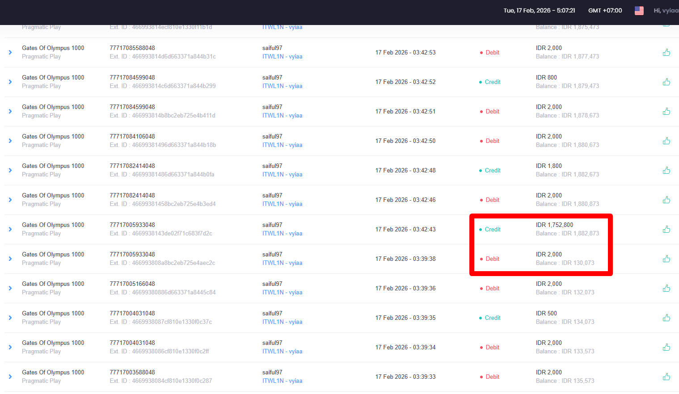This screenshot has height=394, width=679.
Task: Click thumbs-up icon for 03:42:46 debit row
Action: (666, 200)
